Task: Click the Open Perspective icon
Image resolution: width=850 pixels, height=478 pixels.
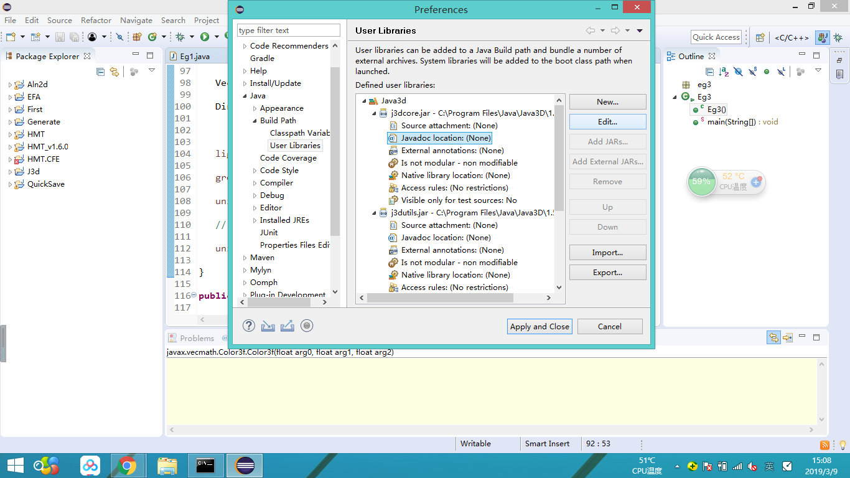Action: pos(760,37)
